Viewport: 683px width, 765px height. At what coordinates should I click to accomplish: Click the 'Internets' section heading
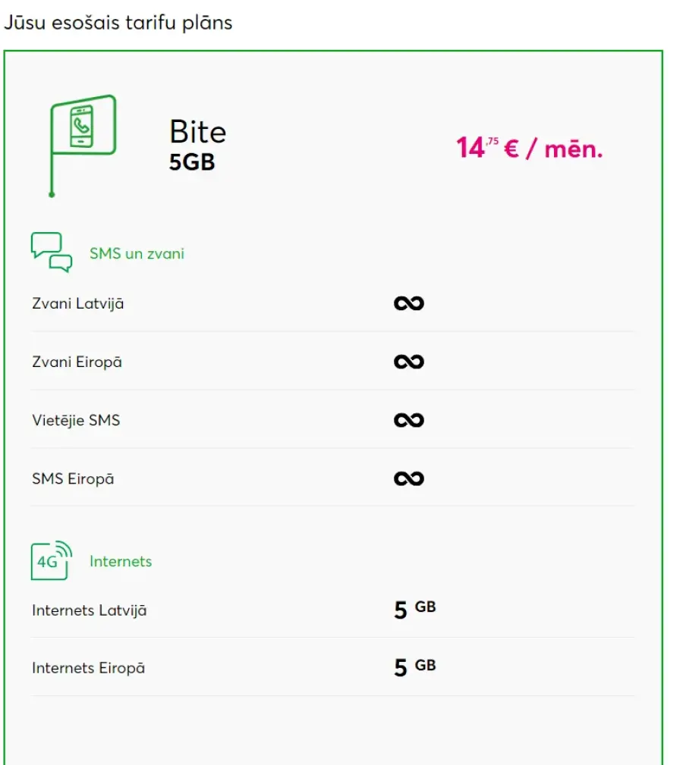(121, 562)
